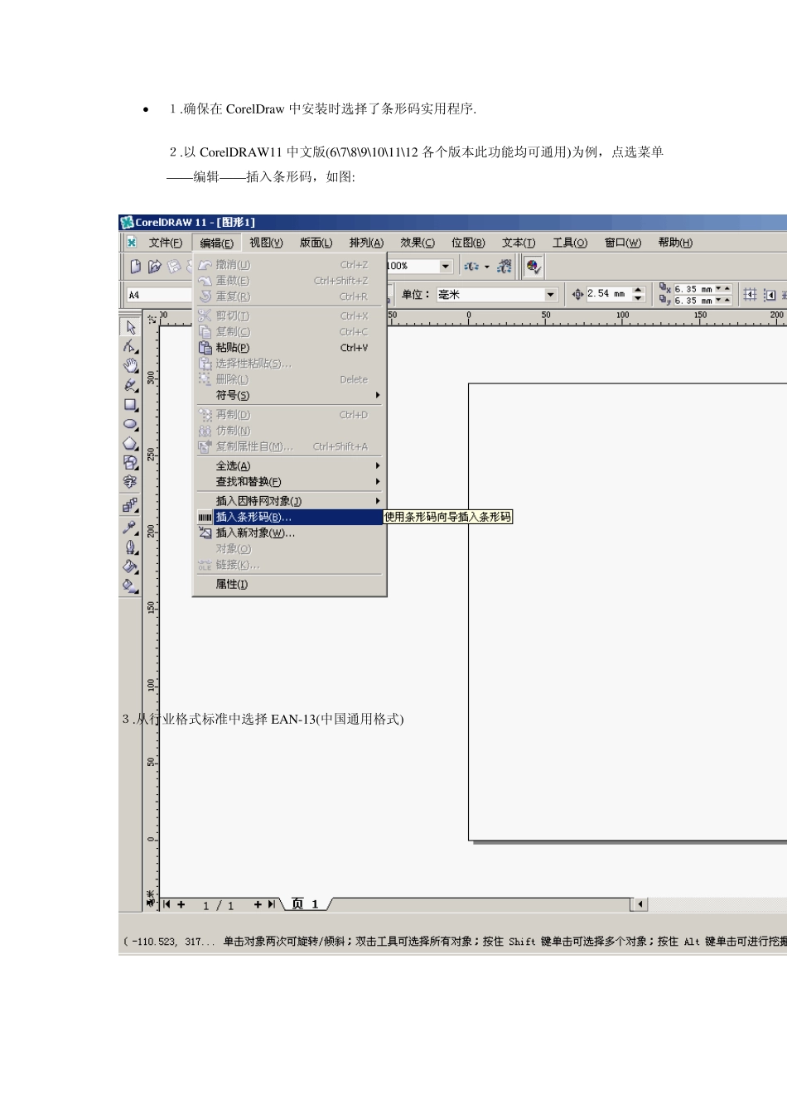Select the Rectangle tool
This screenshot has width=787, height=1113.
pyautogui.click(x=131, y=405)
